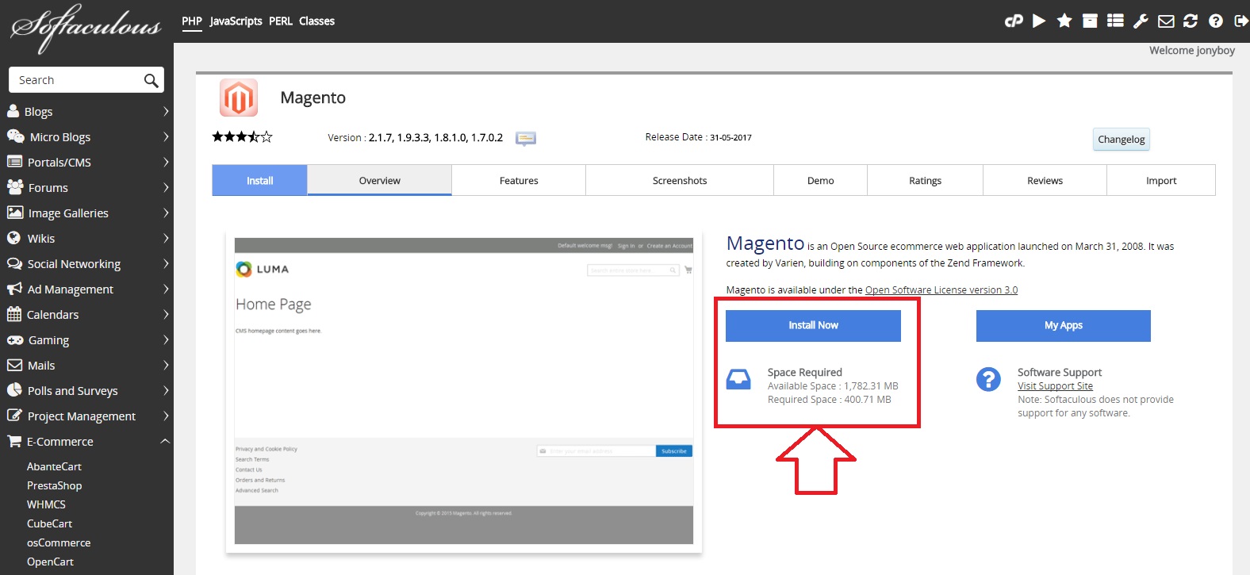The height and width of the screenshot is (575, 1250).
Task: Expand the Social Networking category
Action: (x=166, y=263)
